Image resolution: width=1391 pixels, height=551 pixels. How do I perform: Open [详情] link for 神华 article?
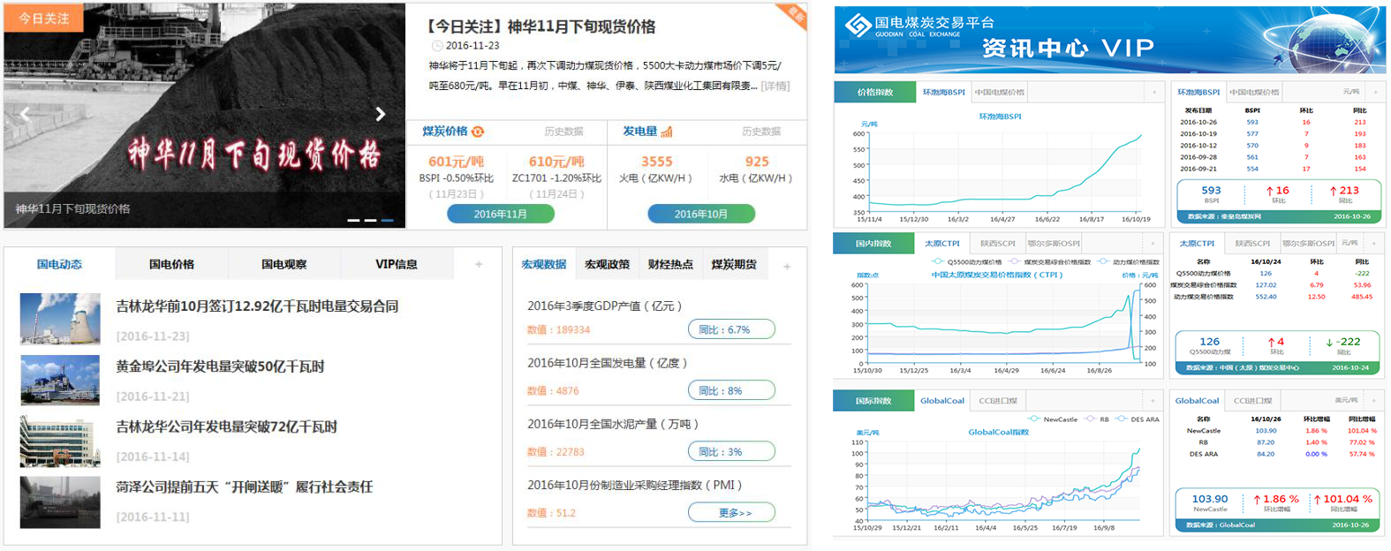tap(775, 86)
